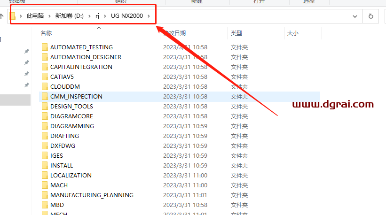Click the 此电脑 breadcrumb
The height and width of the screenshot is (215, 386).
(35, 16)
